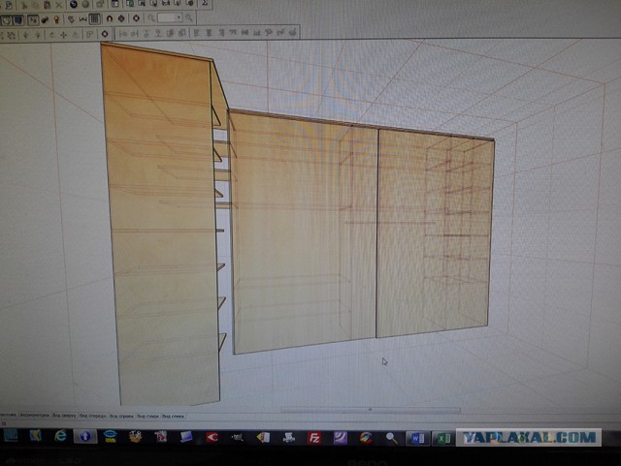
Task: Click the red diamond icon after the magnet
Action: click(x=121, y=18)
